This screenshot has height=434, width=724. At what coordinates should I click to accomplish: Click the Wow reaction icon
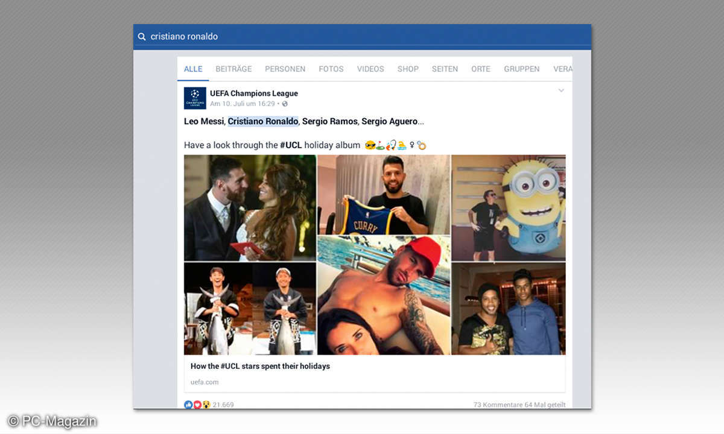pos(206,404)
